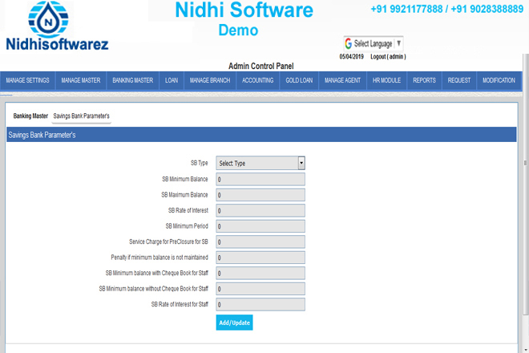
Task: Open the Manage Branch menu
Action: (210, 80)
